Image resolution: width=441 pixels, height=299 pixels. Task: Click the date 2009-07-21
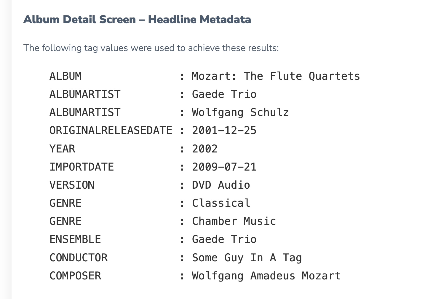point(224,167)
